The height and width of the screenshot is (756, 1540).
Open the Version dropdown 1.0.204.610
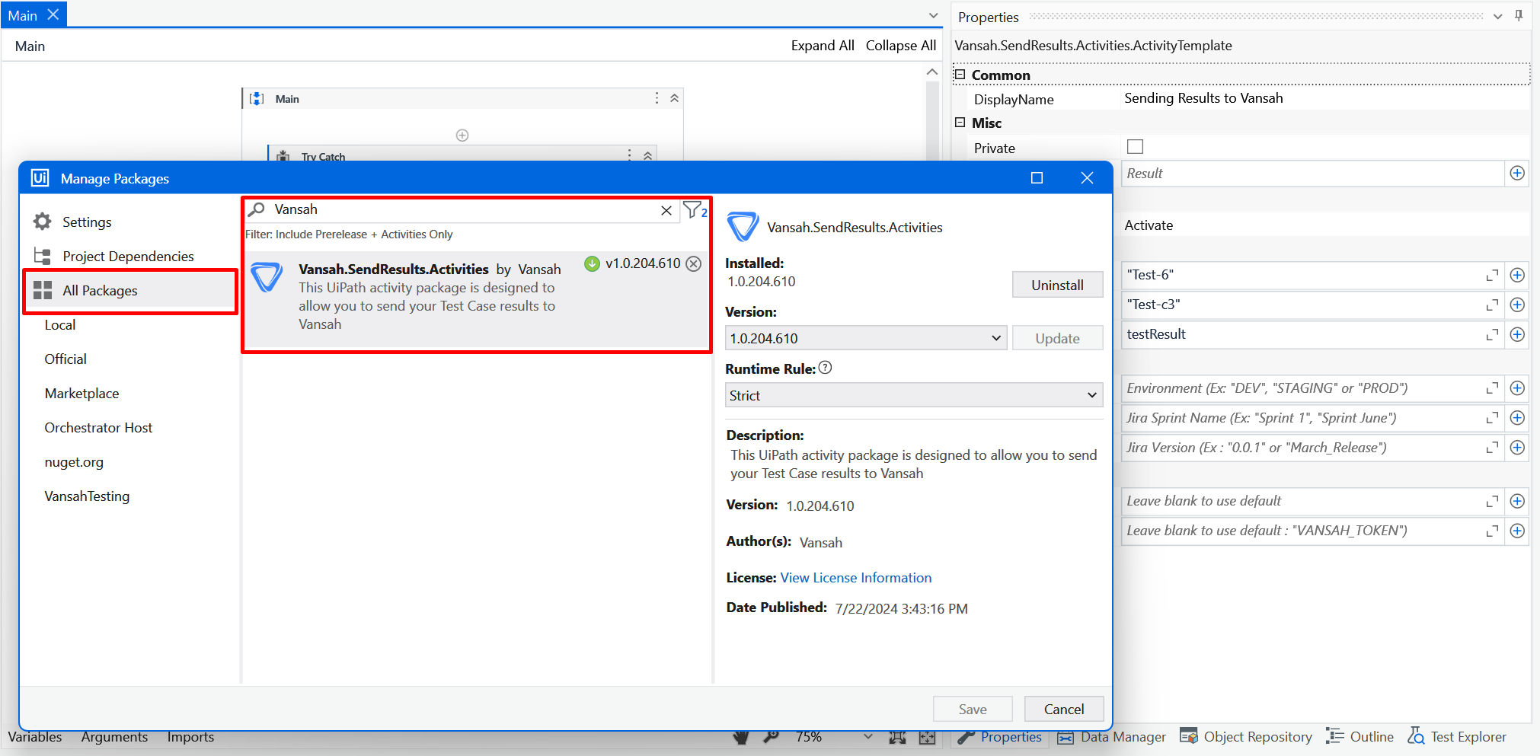[x=866, y=338]
